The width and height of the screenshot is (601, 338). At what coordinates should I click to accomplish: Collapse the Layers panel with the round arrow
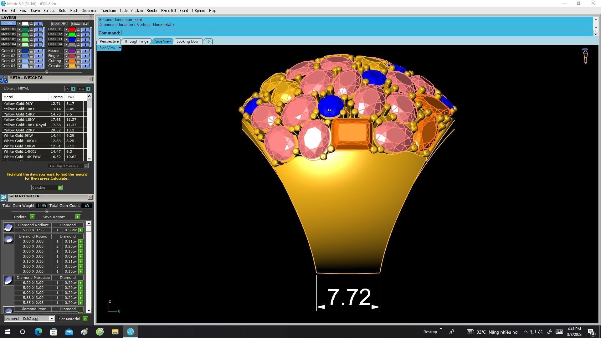click(47, 72)
